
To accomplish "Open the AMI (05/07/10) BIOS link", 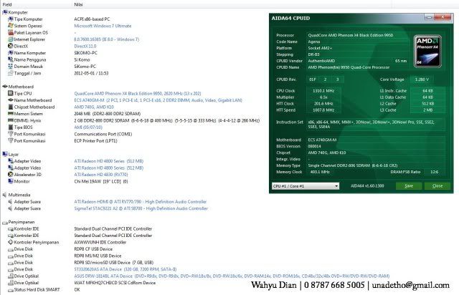I will point(88,127).
